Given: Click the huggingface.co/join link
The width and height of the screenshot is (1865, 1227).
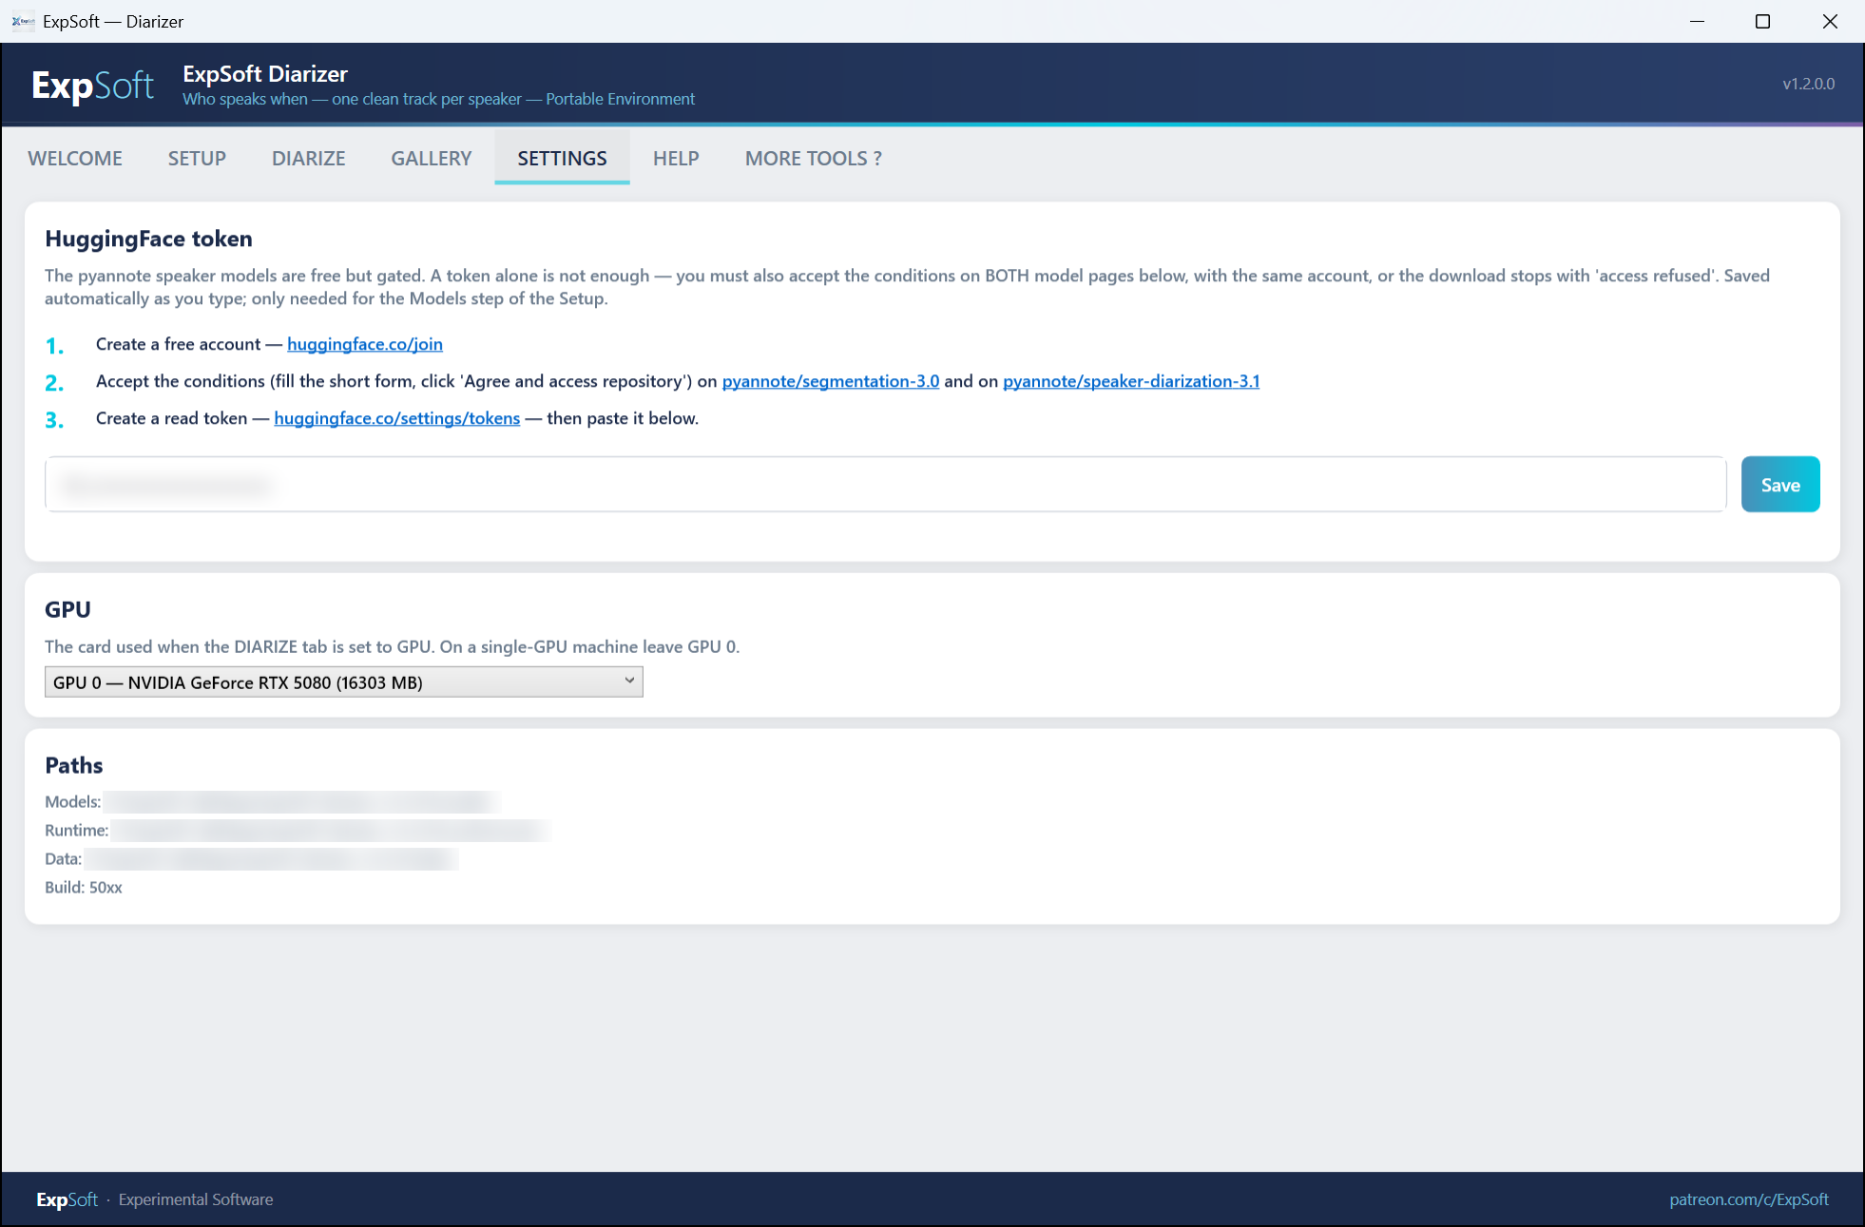Looking at the screenshot, I should (x=365, y=344).
